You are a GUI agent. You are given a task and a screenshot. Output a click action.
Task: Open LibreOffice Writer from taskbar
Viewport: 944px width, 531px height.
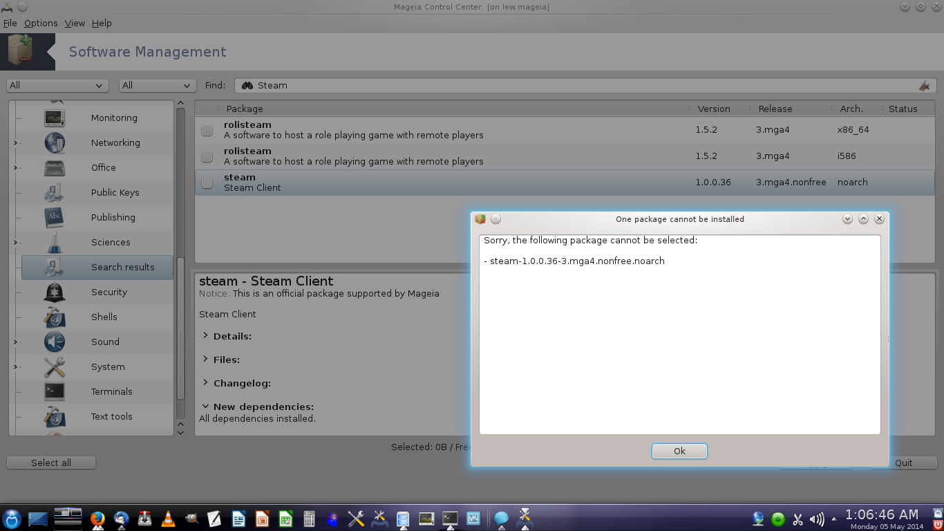click(x=238, y=519)
